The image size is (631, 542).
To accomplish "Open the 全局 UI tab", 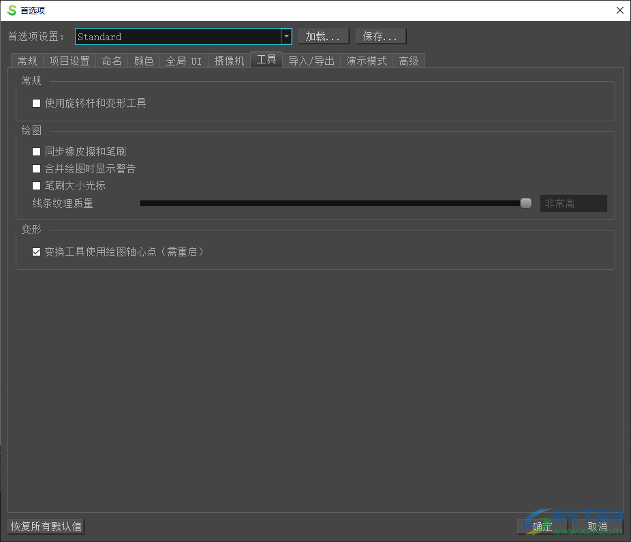I will click(x=184, y=61).
